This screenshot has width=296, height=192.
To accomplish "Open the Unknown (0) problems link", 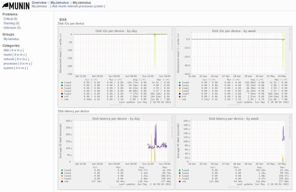I will pyautogui.click(x=12, y=28).
